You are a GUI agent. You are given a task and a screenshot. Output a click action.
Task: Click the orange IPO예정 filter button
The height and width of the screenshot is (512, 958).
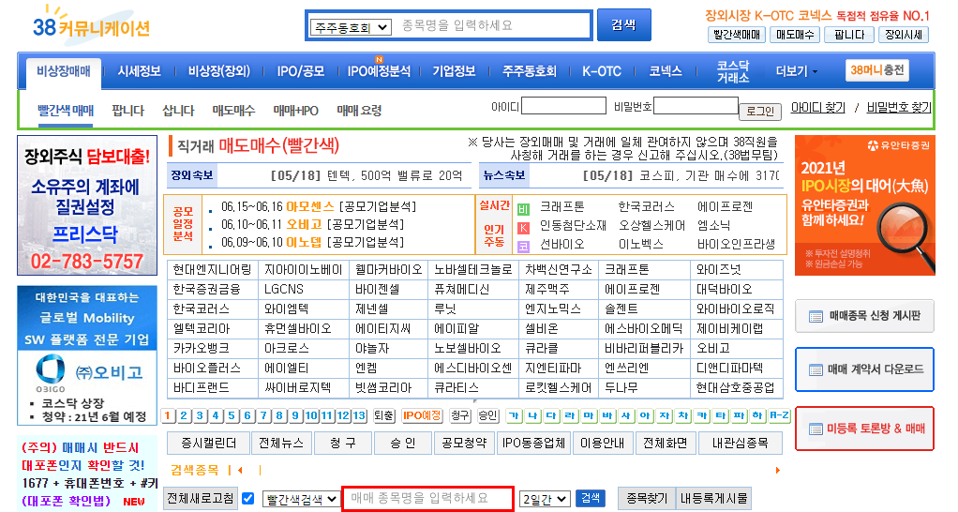click(422, 416)
